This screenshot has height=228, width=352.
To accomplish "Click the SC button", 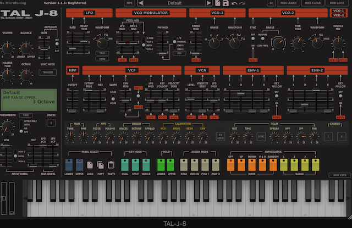I will click(271, 3).
